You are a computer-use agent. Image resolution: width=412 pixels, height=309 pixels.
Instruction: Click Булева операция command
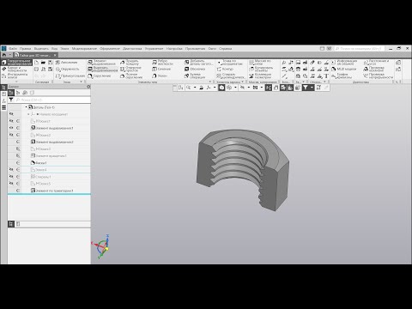tap(195, 76)
